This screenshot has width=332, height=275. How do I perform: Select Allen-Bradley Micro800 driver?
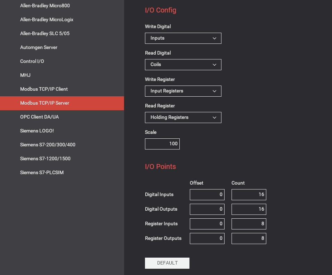(62, 6)
